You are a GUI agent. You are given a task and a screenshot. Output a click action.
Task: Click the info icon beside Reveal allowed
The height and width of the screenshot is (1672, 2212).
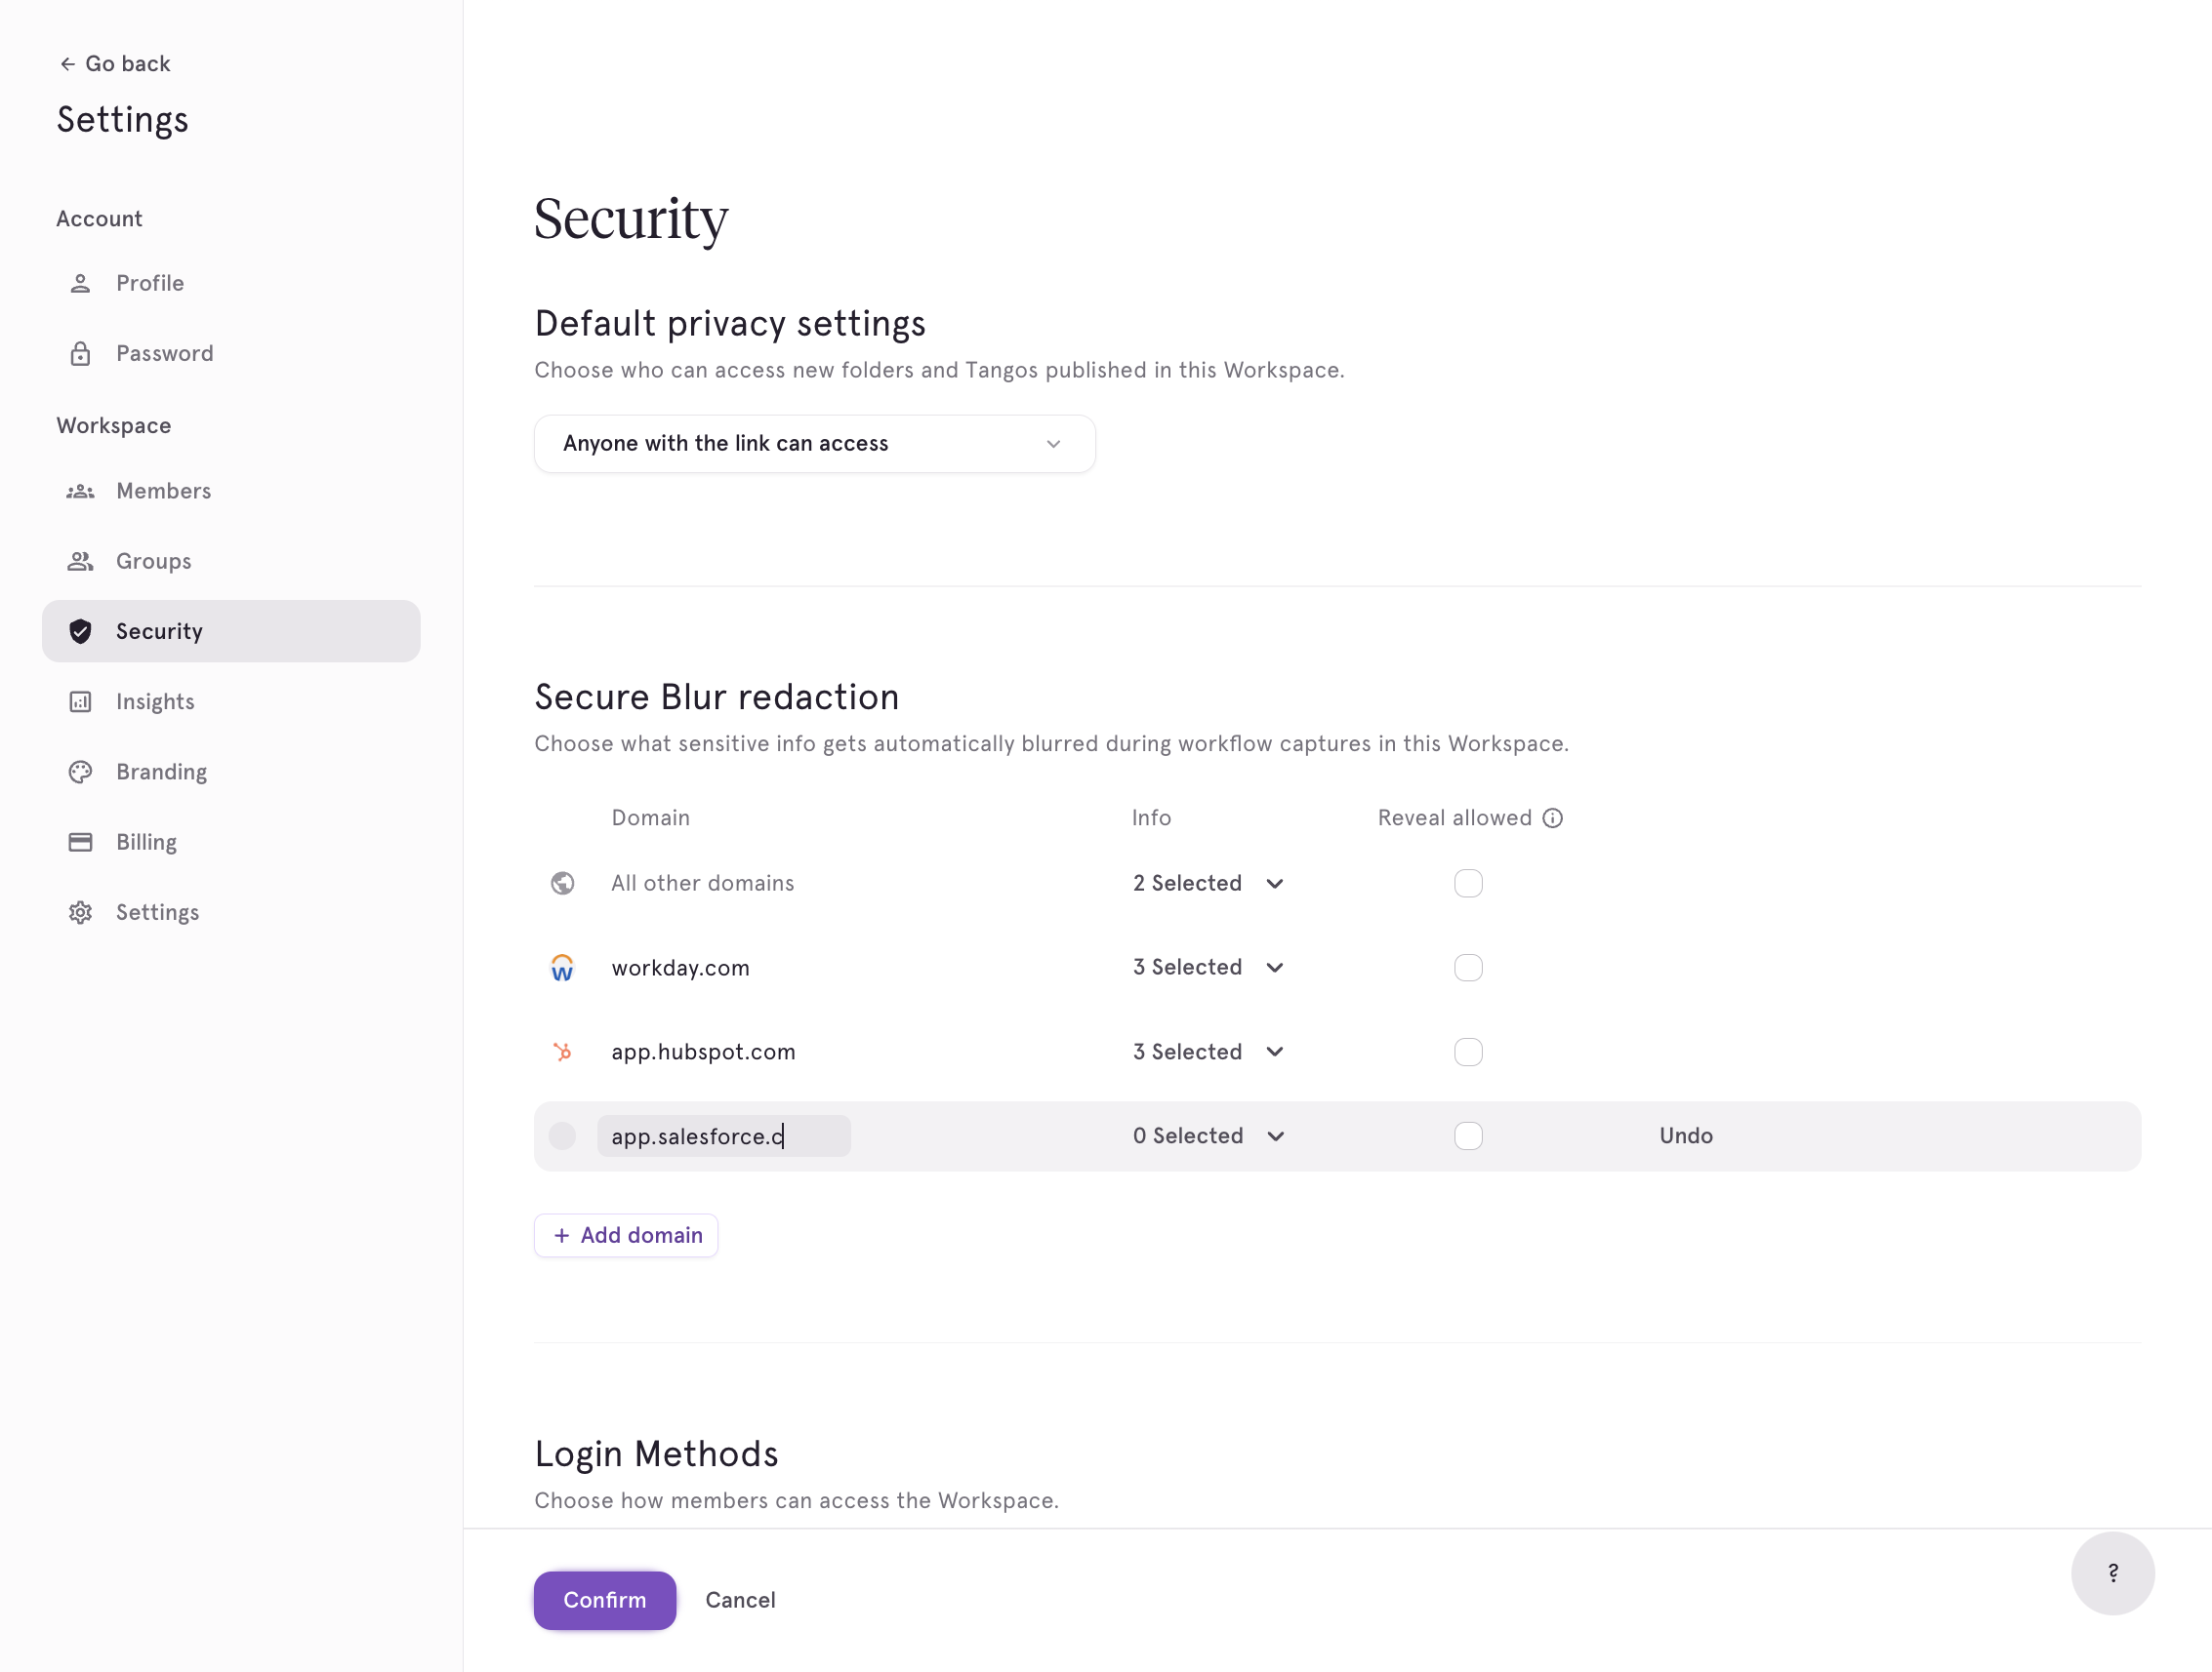pyautogui.click(x=1552, y=818)
